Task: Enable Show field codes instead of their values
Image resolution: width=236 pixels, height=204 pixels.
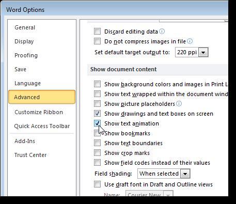Action: (97, 163)
